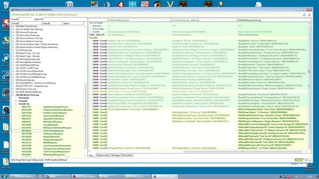Expand Armored Duster.esp tree node
The image size is (319, 179).
13,32
